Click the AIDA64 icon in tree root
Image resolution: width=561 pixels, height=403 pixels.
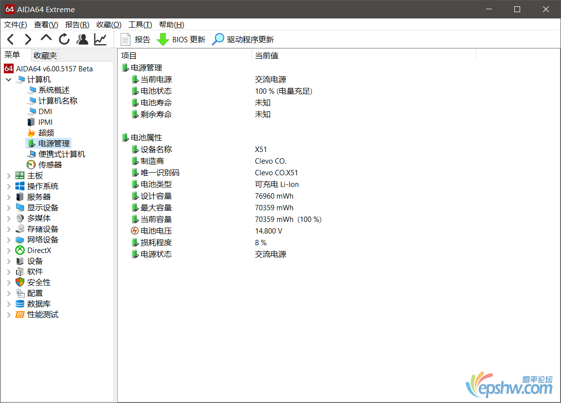(x=9, y=68)
